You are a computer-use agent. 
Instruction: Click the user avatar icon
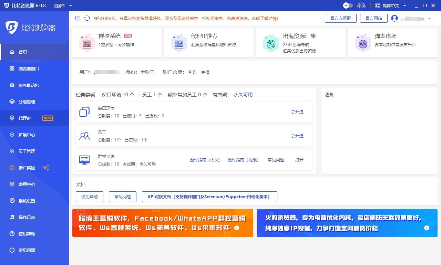pos(394,18)
